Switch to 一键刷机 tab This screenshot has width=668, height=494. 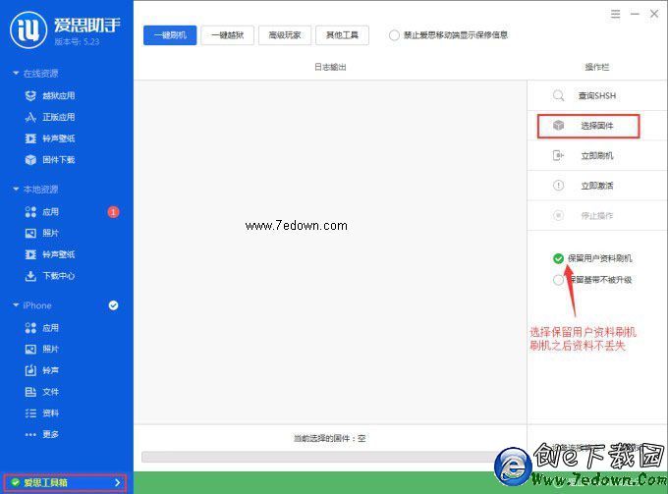coord(170,35)
